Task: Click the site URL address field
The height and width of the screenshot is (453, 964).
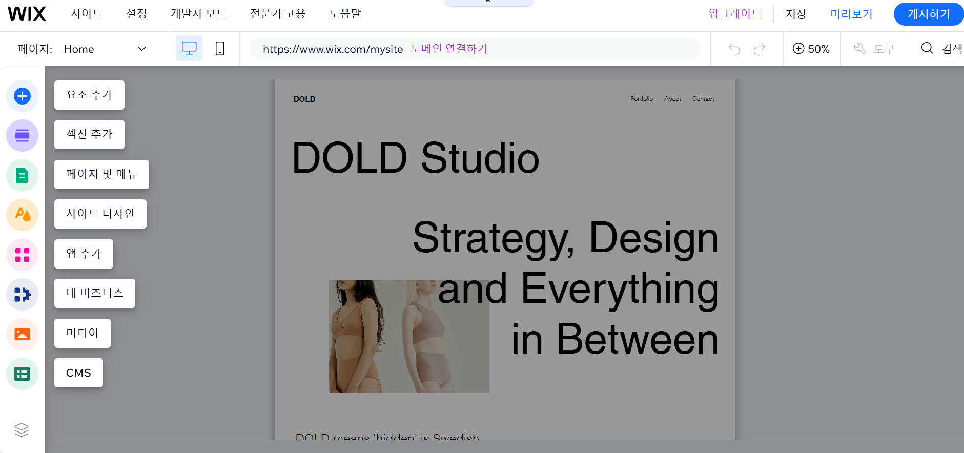Action: [x=475, y=49]
